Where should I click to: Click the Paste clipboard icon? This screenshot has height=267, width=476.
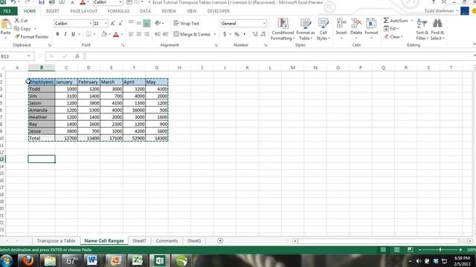pos(5,24)
